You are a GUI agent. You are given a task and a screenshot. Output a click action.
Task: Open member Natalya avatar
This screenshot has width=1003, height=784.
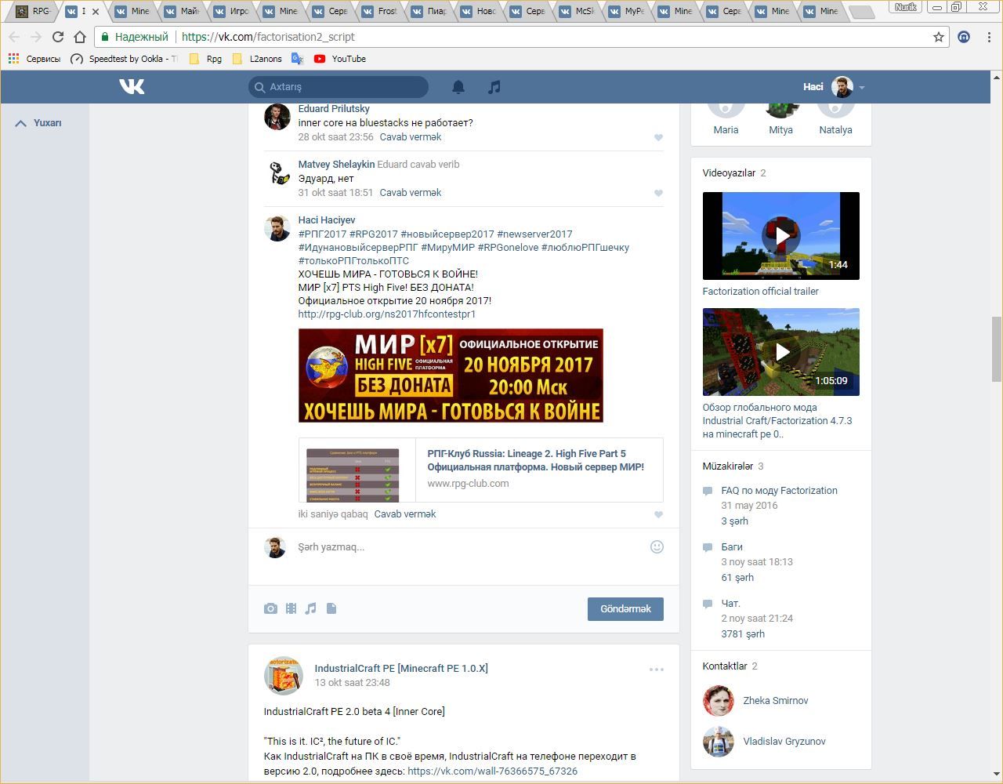pyautogui.click(x=835, y=110)
